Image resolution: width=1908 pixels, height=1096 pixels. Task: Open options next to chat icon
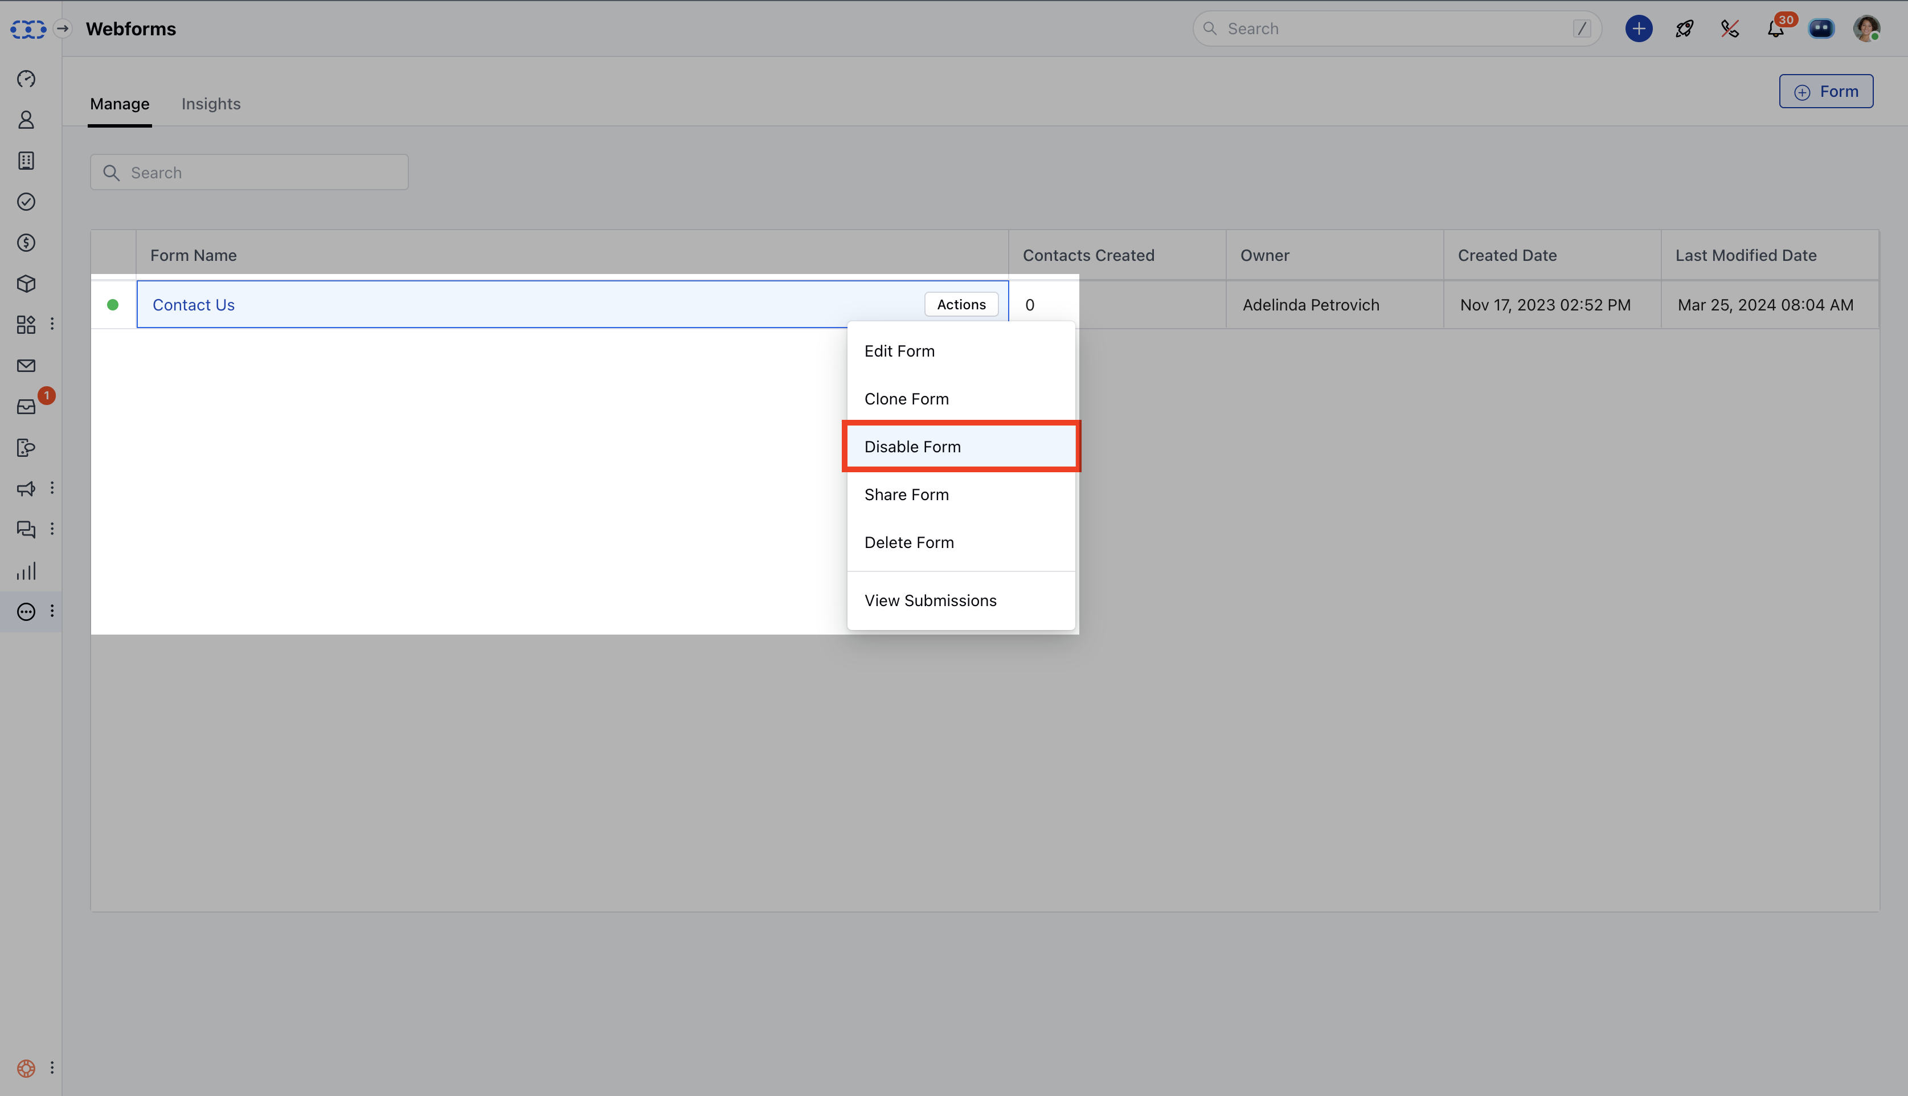coord(52,529)
